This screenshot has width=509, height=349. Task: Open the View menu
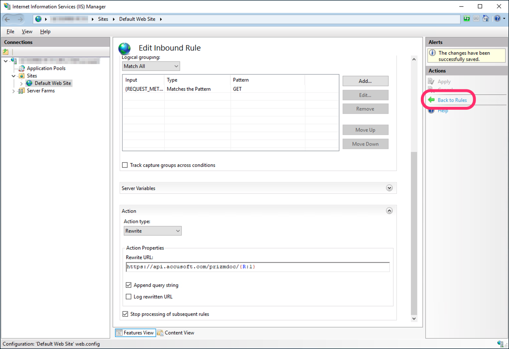pyautogui.click(x=27, y=31)
